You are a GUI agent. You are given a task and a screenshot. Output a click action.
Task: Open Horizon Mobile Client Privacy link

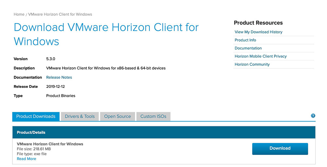coord(261,56)
